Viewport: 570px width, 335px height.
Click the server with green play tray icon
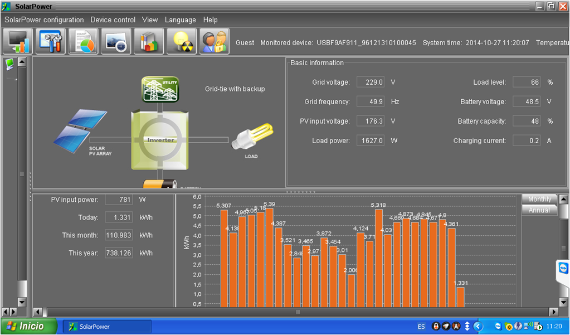(538, 327)
